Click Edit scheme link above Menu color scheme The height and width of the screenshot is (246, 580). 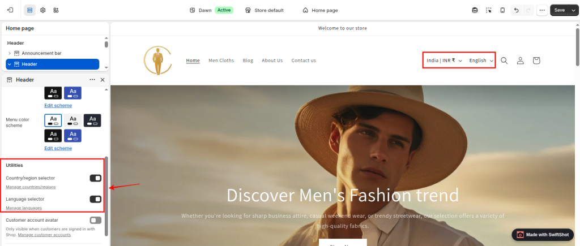point(58,106)
